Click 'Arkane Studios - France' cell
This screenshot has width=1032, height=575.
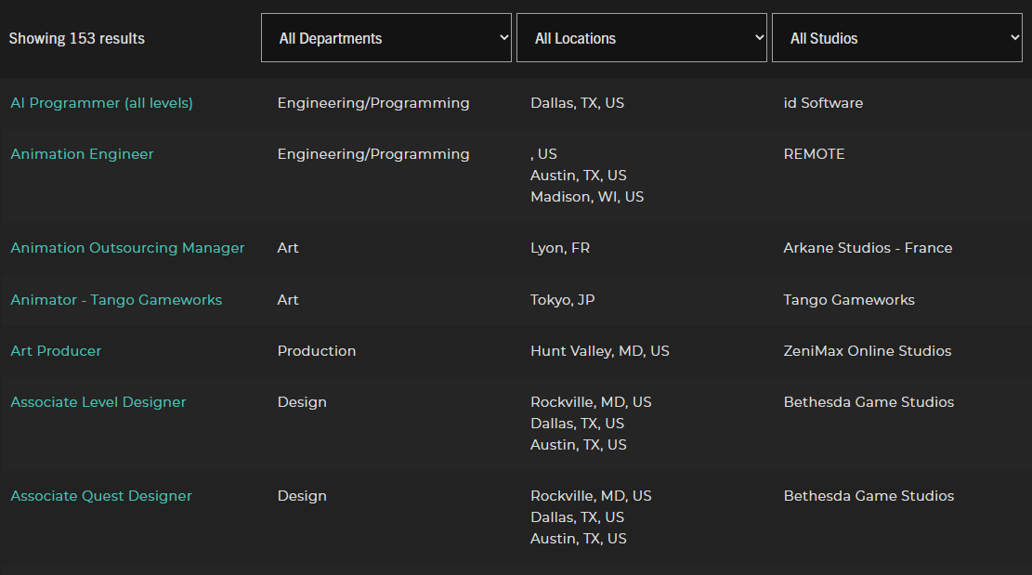coord(869,248)
